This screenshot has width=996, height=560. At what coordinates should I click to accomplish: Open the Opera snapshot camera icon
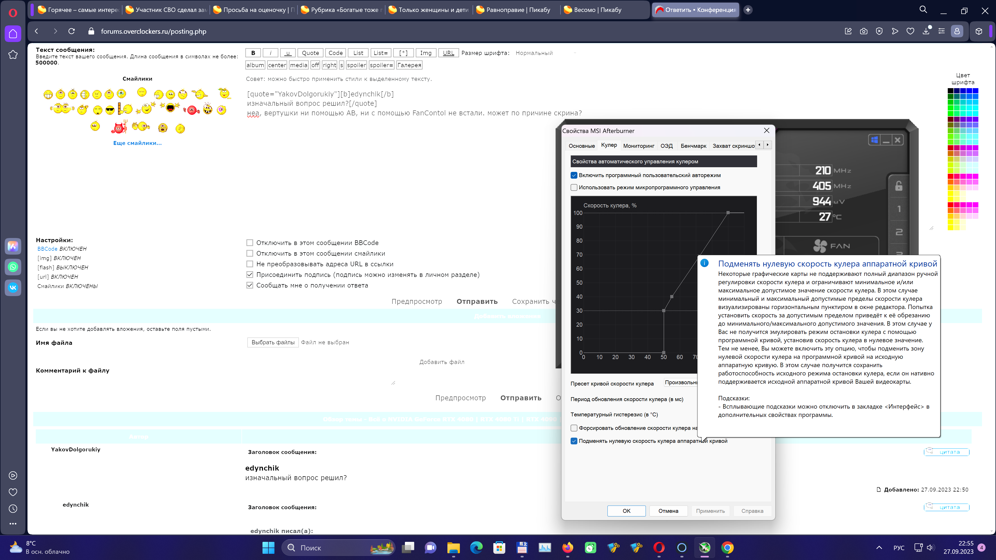coord(863,31)
